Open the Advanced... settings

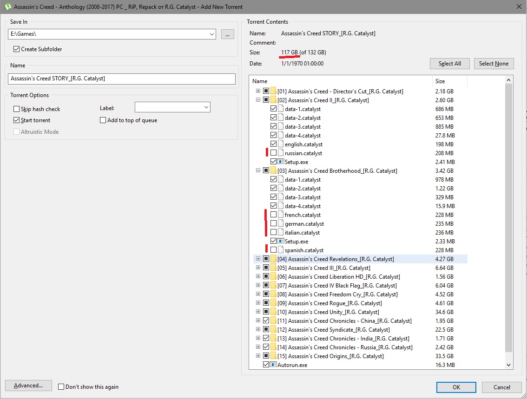pos(28,386)
